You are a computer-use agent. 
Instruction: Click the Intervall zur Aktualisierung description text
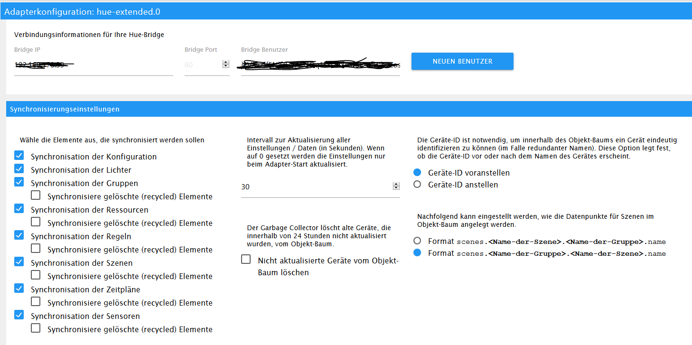317,152
